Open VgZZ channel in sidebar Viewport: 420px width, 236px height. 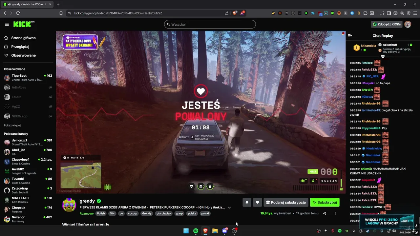coord(28,107)
